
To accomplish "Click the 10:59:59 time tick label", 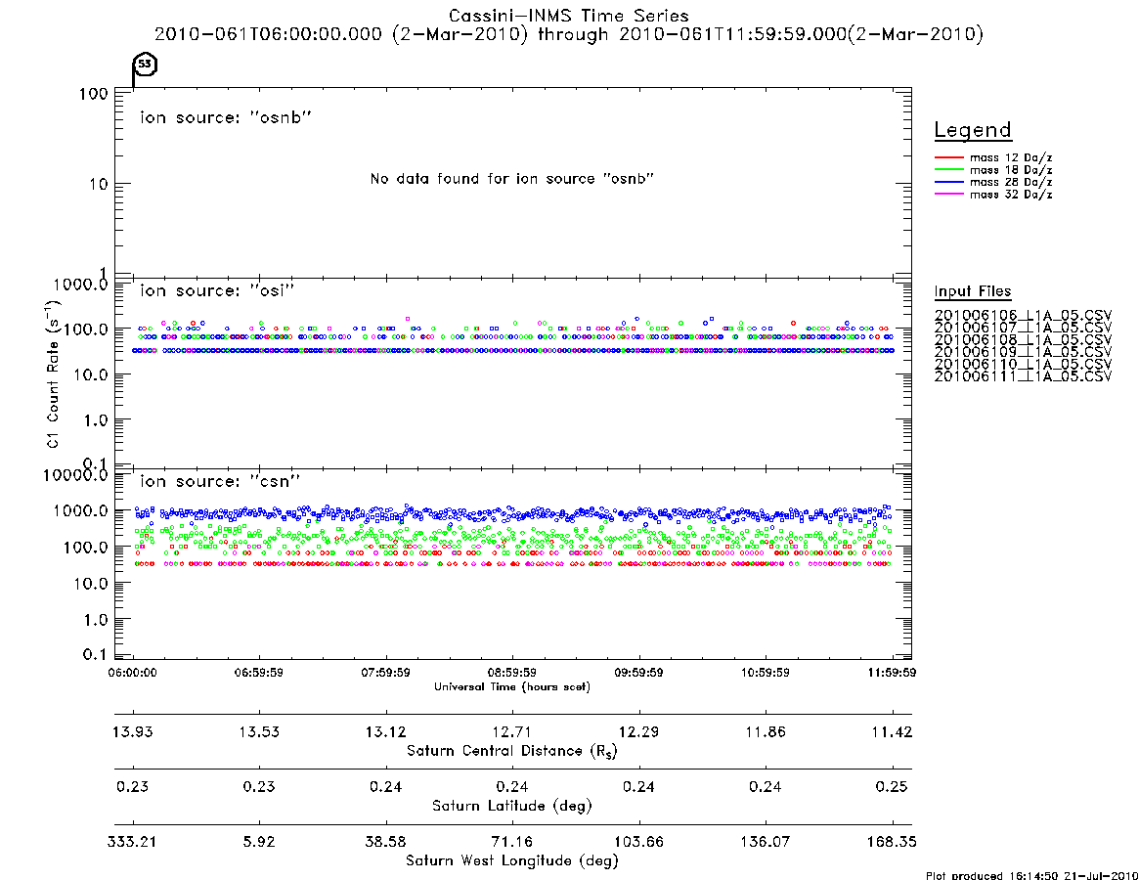I will 765,673.
